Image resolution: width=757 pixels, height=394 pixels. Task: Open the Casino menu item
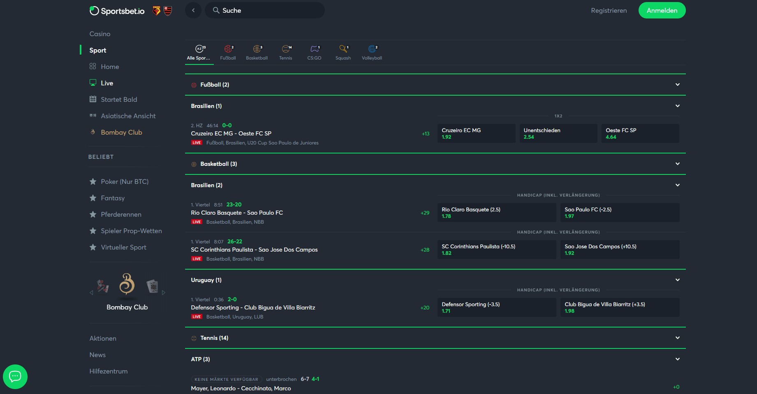pyautogui.click(x=100, y=34)
